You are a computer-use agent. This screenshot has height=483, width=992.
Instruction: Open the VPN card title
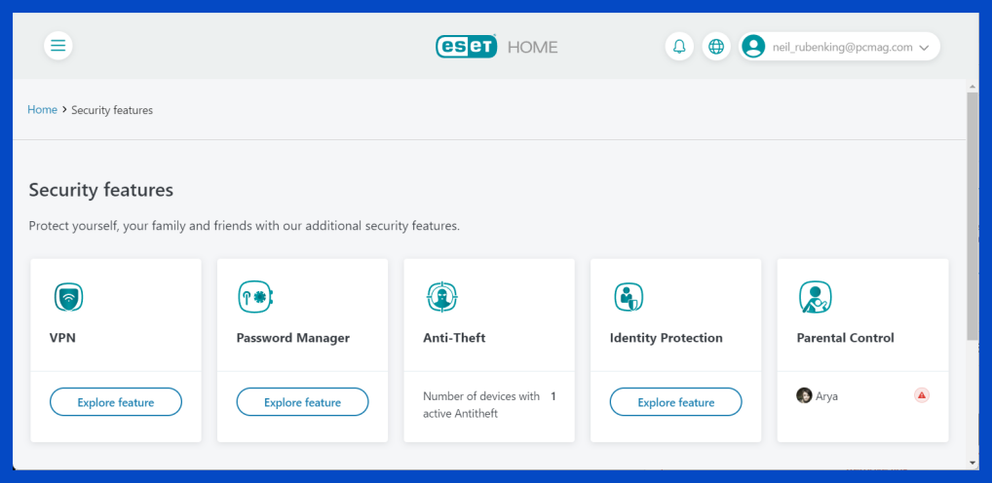[x=62, y=338]
